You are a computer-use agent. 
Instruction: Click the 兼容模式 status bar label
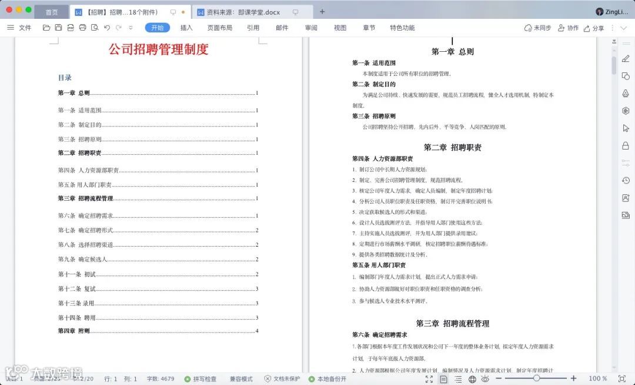point(241,379)
